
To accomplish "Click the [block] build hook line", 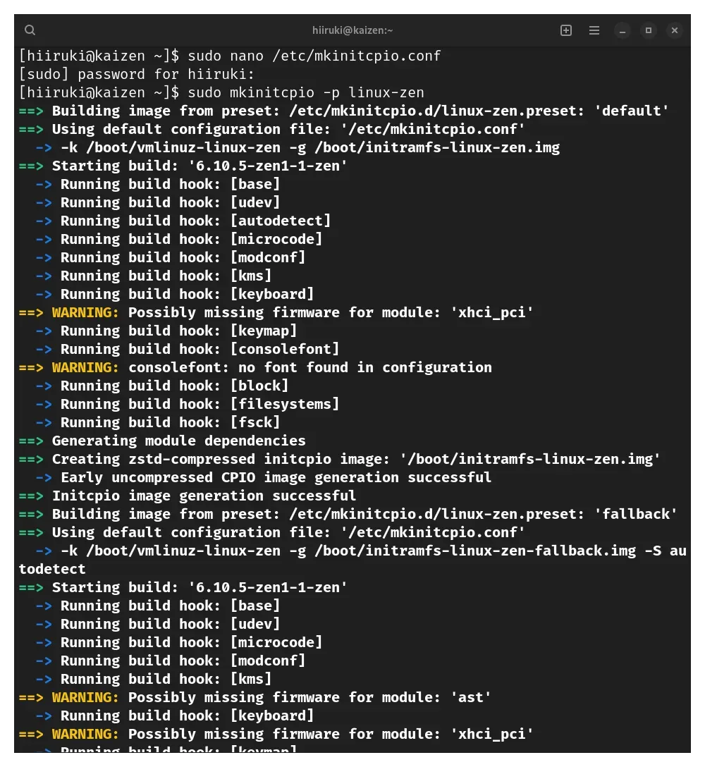I will pyautogui.click(x=174, y=386).
